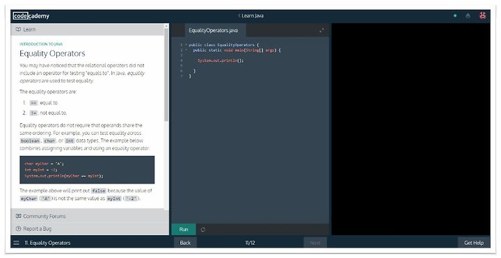
Task: Click 'The equality operators are:' text
Action: [x=48, y=92]
